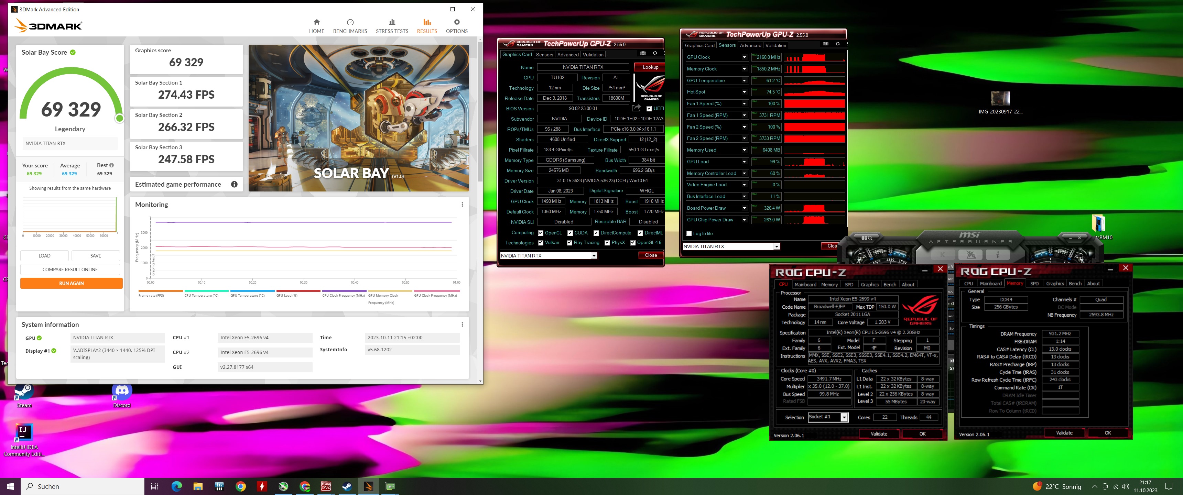Open Mainboard tab in left CPU-Z window
Screen dimensions: 1183x495
coord(805,285)
